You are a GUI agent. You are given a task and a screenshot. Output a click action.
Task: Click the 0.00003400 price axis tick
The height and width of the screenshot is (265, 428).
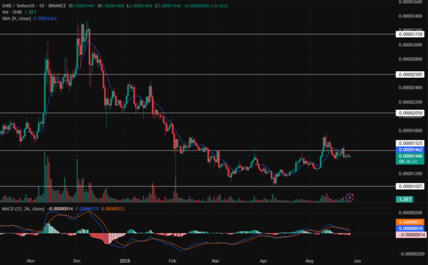coord(410,16)
